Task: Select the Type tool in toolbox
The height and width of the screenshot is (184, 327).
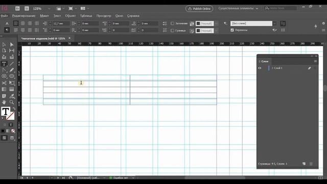Action: (x=4, y=63)
